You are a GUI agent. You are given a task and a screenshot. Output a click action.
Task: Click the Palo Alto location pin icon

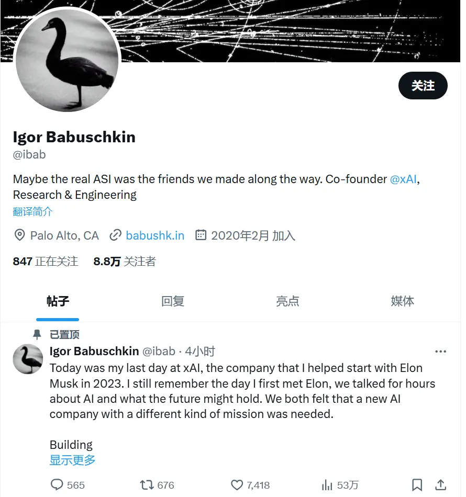19,235
